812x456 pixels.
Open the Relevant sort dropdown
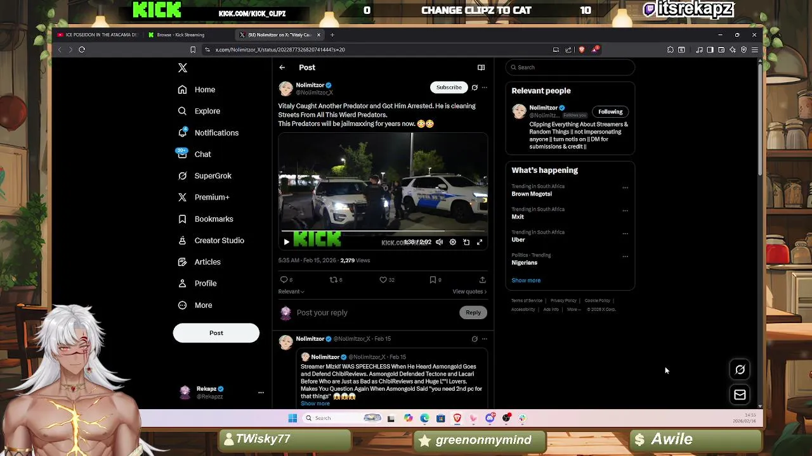tap(291, 292)
